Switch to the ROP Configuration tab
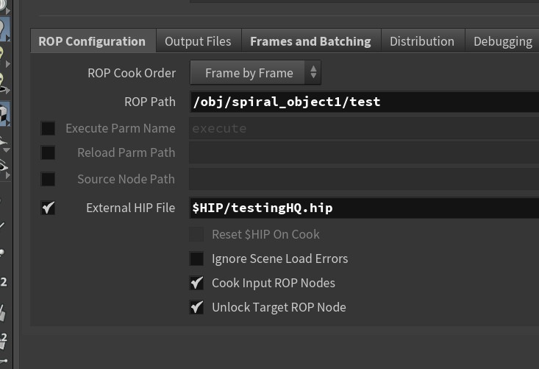 (x=92, y=41)
